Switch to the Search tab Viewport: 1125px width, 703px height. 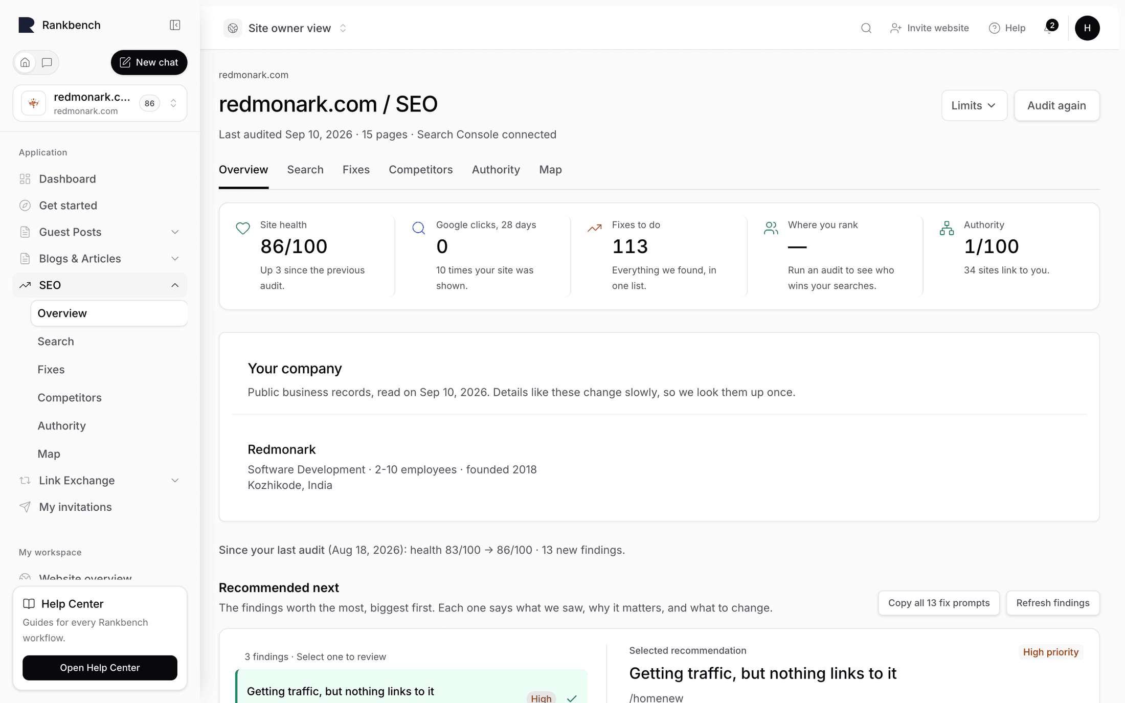click(x=305, y=170)
